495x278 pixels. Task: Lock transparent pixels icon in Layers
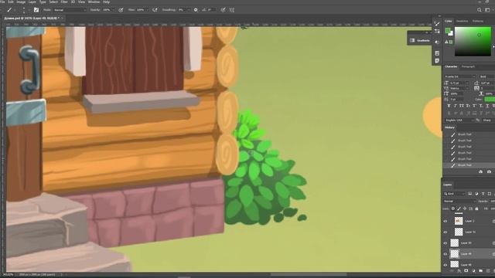click(453, 208)
